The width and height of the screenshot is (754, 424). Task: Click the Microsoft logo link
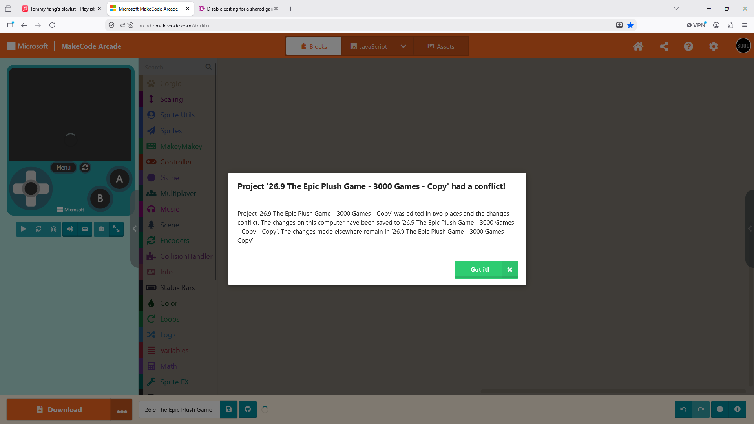tap(27, 46)
